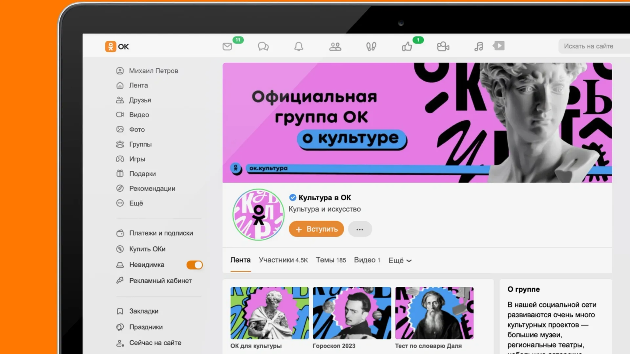Click the Платежи и подписки wallet icon
Screen dimensions: 630x354
click(x=120, y=233)
